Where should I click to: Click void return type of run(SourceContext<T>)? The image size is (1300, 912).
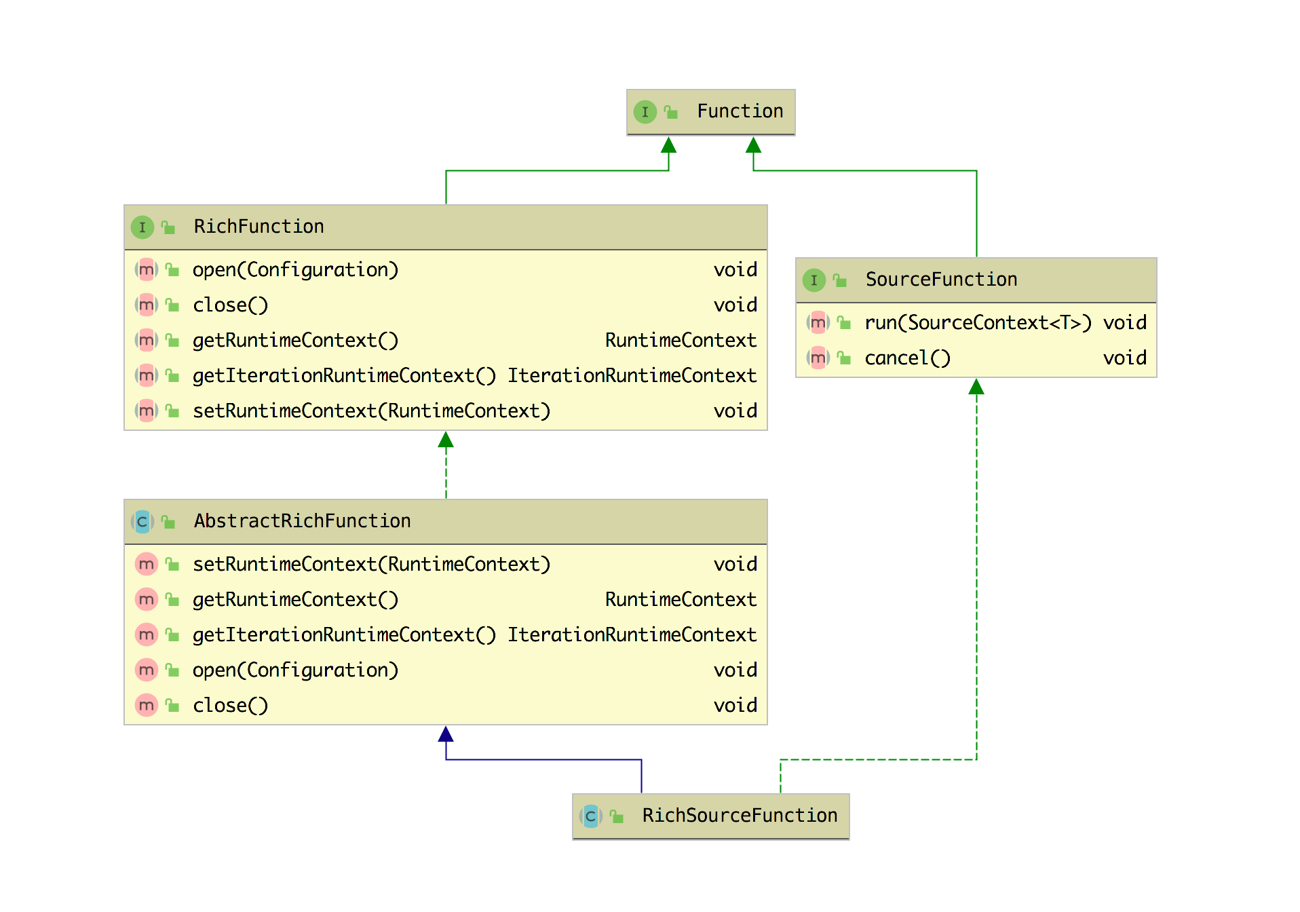pyautogui.click(x=1125, y=323)
